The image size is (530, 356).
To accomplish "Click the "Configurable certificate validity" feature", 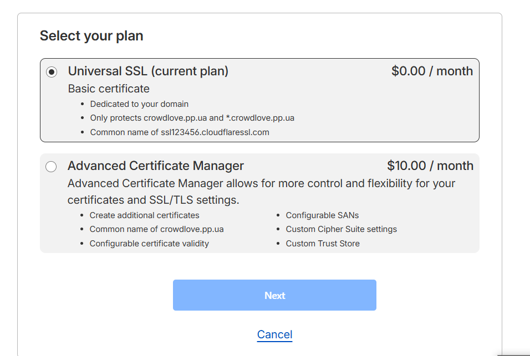I will tap(149, 244).
